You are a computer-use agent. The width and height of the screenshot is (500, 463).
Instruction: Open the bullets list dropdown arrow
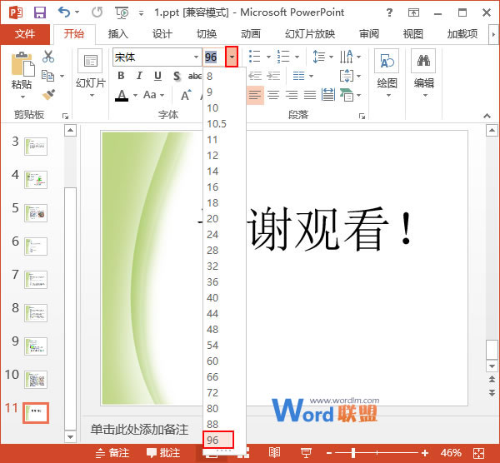coord(268,57)
